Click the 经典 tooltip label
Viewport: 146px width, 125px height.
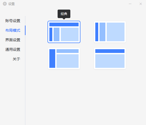coord(64,14)
